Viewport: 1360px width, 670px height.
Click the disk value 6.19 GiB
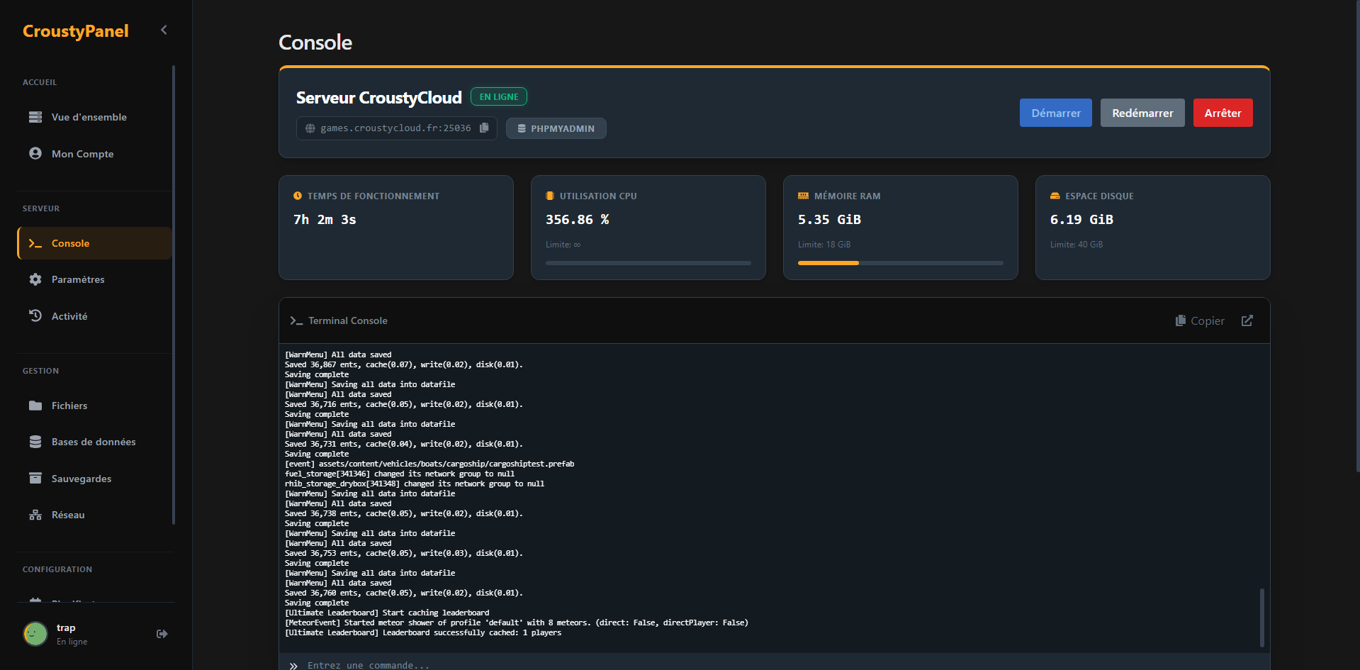click(x=1081, y=220)
